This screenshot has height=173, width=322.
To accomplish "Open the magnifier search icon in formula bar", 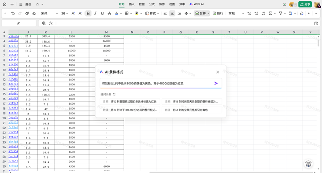I will pos(44,23).
